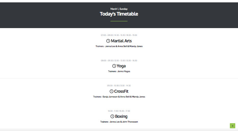Click Martial Arts schedule times 07:00 - 08:00
Image resolution: width=238 pixels, height=131 pixels.
(x=119, y=35)
